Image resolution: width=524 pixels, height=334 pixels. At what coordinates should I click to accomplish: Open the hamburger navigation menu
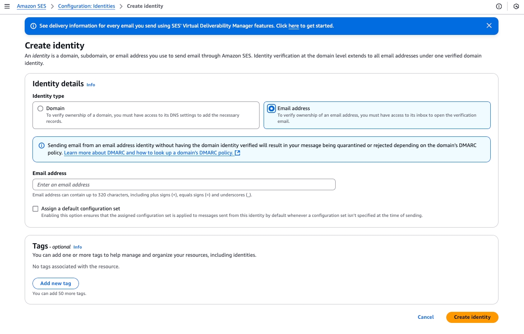[x=7, y=6]
